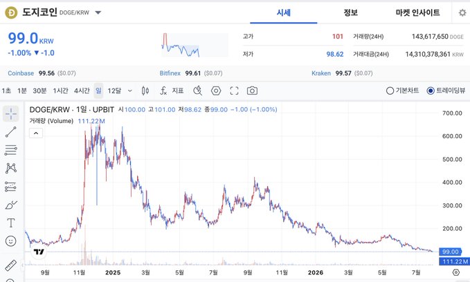This screenshot has width=470, height=282.
Task: Click the 99.00 current price axis label
Action: tap(450, 252)
